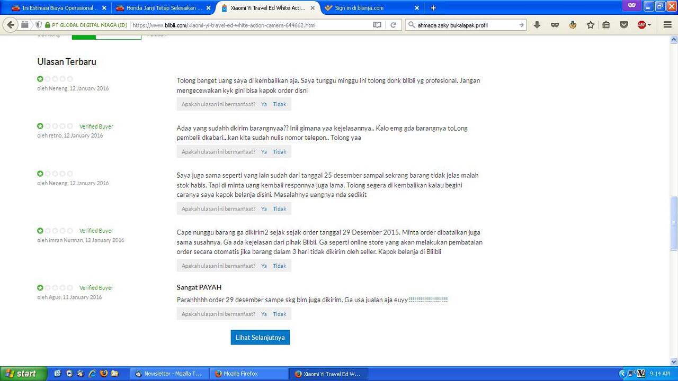This screenshot has height=381, width=678.
Task: Open the Windows start menu
Action: point(24,374)
